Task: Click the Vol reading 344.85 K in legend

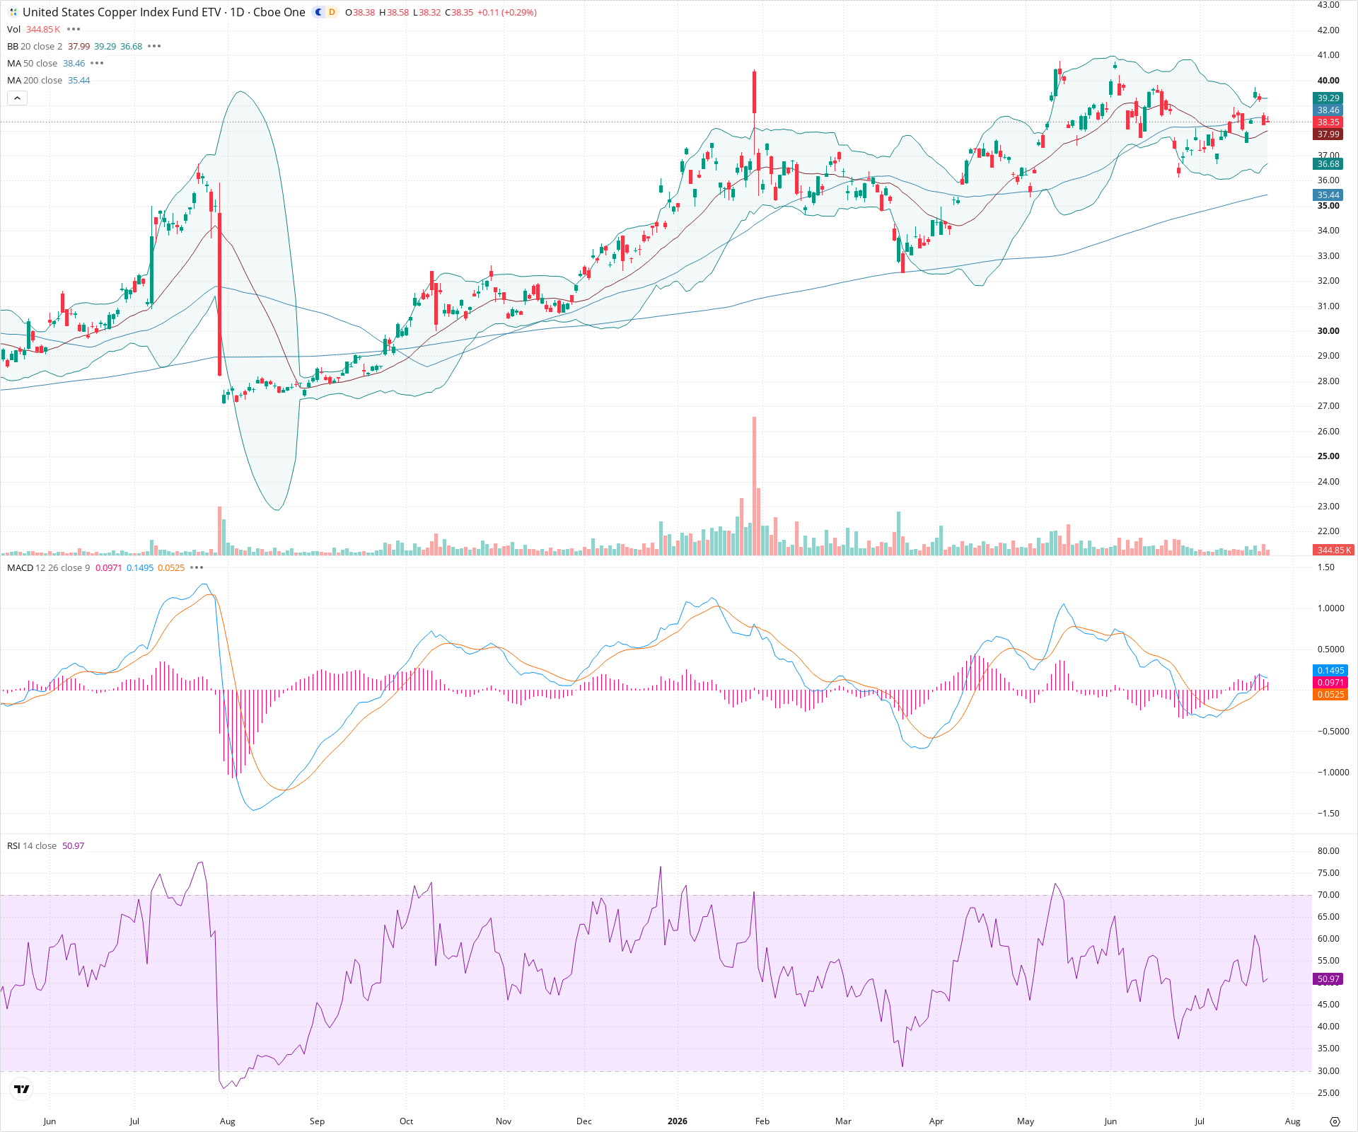Action: (x=43, y=29)
